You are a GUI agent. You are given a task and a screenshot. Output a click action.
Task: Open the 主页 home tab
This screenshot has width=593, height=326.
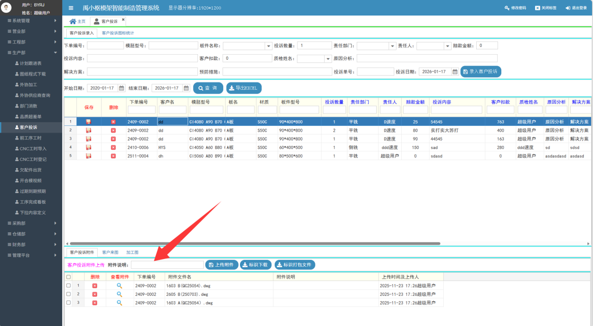(77, 21)
